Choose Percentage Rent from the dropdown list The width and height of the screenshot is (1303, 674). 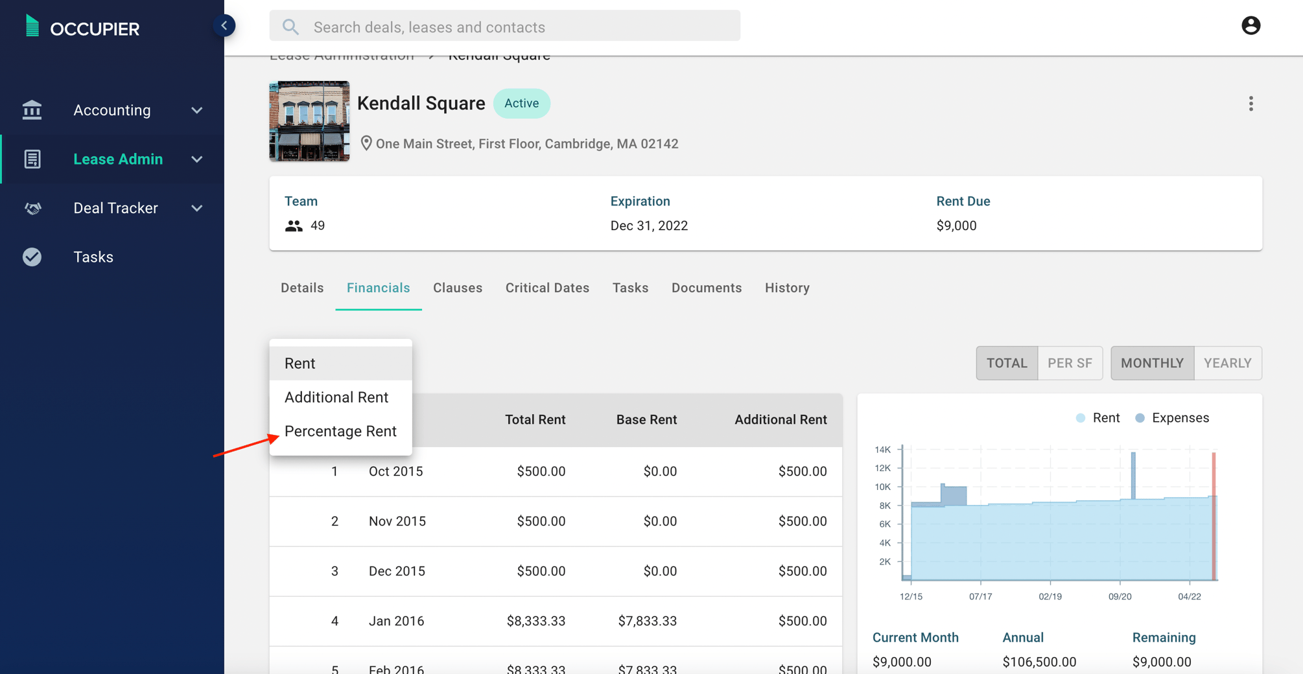[x=340, y=431]
